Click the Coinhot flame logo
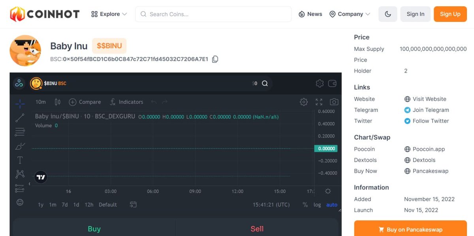 coord(45,14)
